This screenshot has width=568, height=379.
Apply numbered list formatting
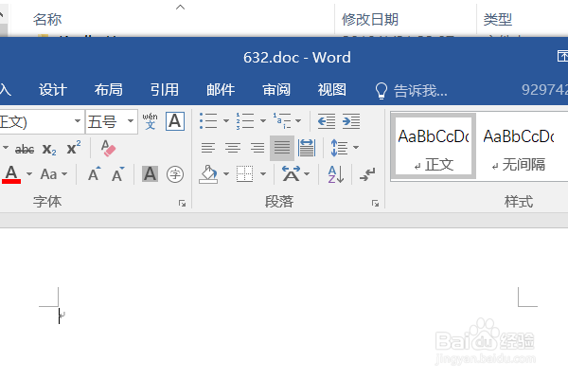(x=245, y=121)
